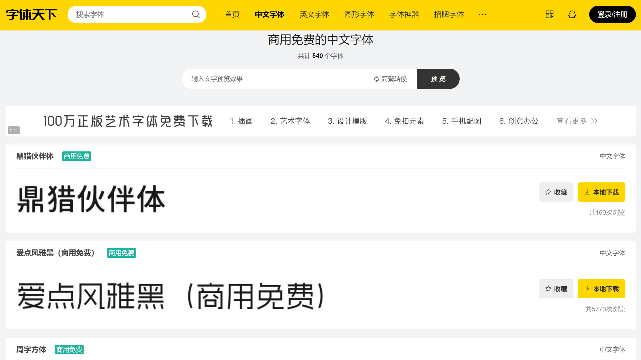
Task: Open the 招牌字体 category
Action: coord(448,15)
